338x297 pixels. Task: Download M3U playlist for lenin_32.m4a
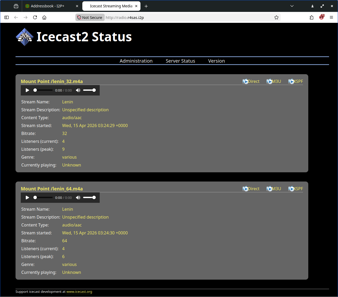click(x=274, y=82)
